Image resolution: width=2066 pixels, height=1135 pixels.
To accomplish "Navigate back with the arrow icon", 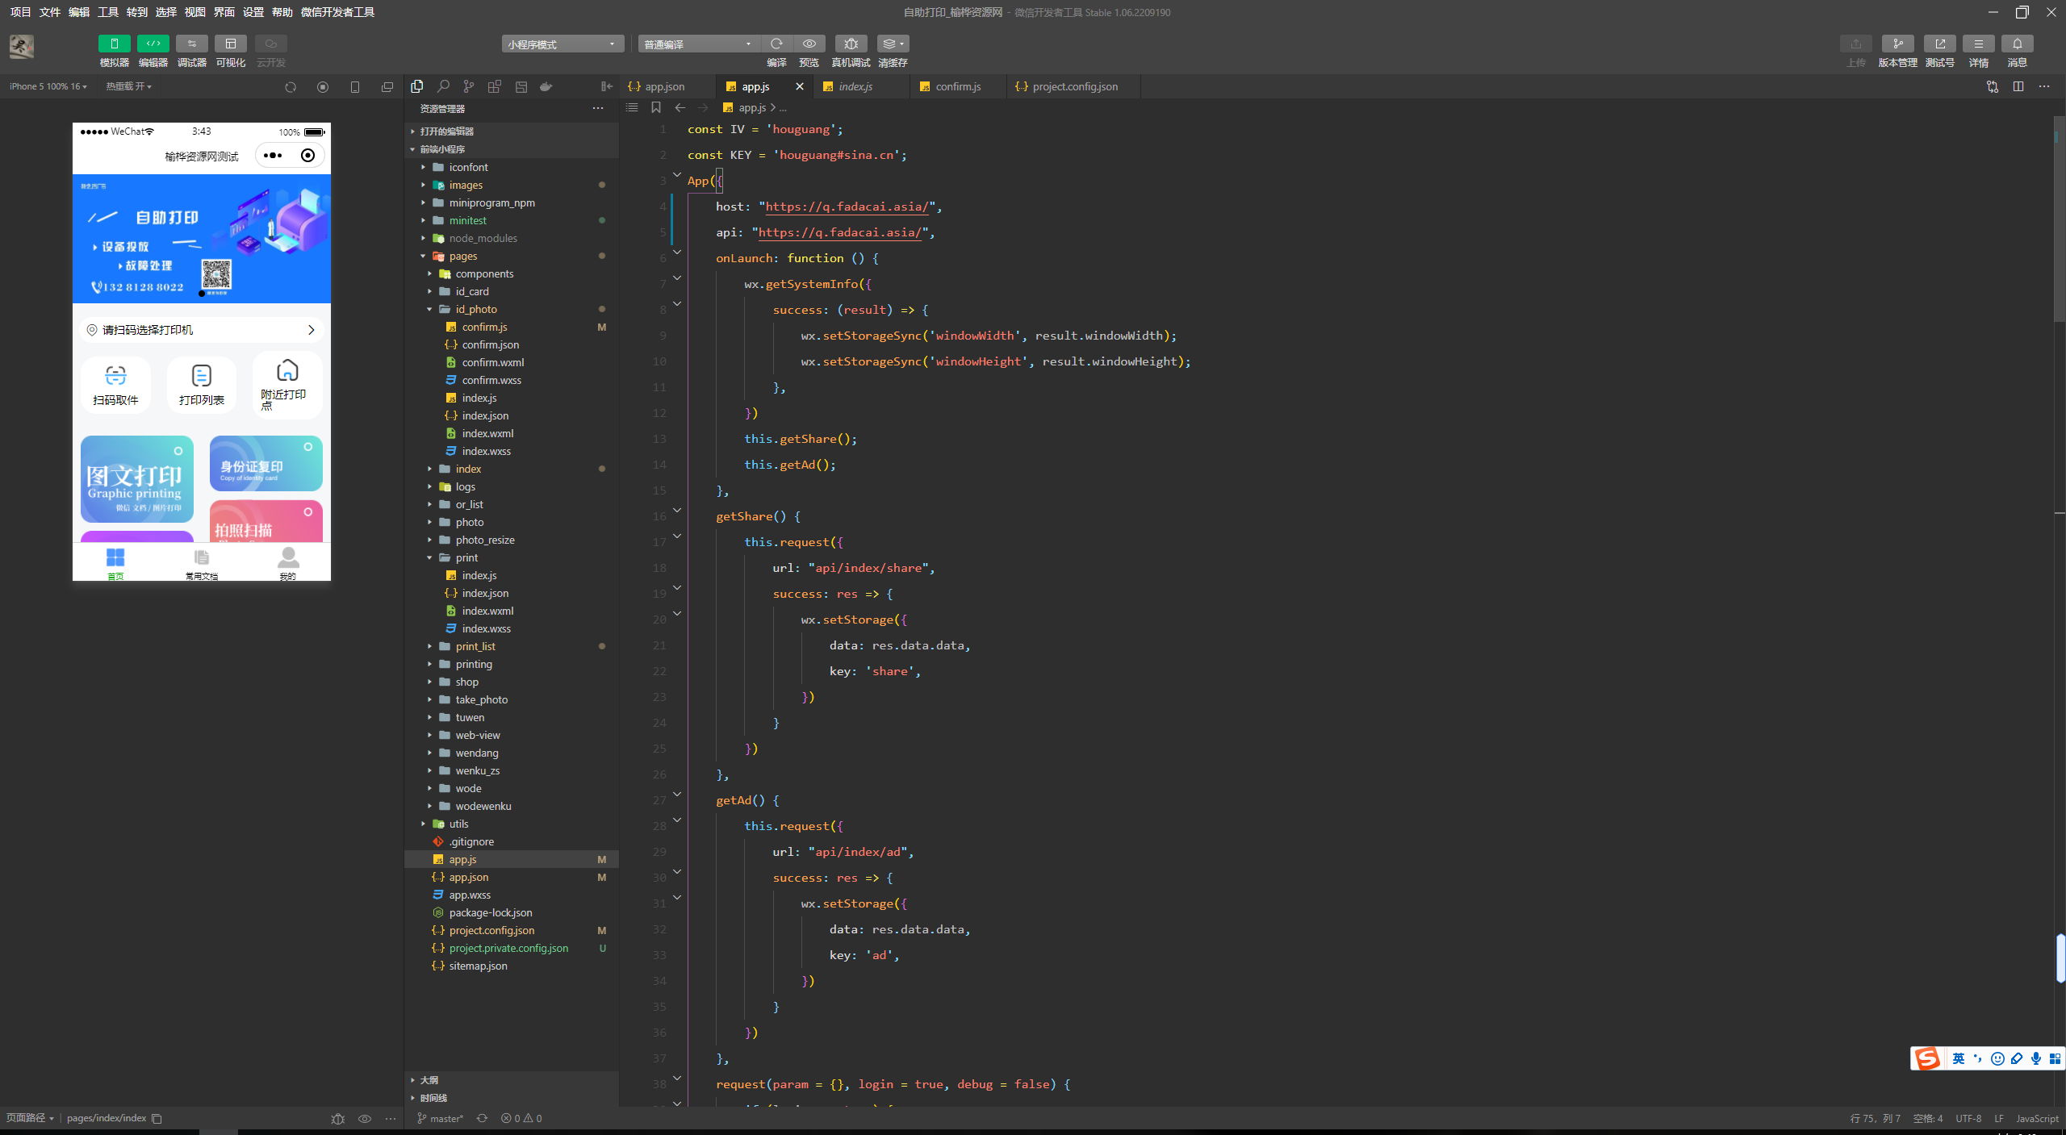I will (x=680, y=107).
